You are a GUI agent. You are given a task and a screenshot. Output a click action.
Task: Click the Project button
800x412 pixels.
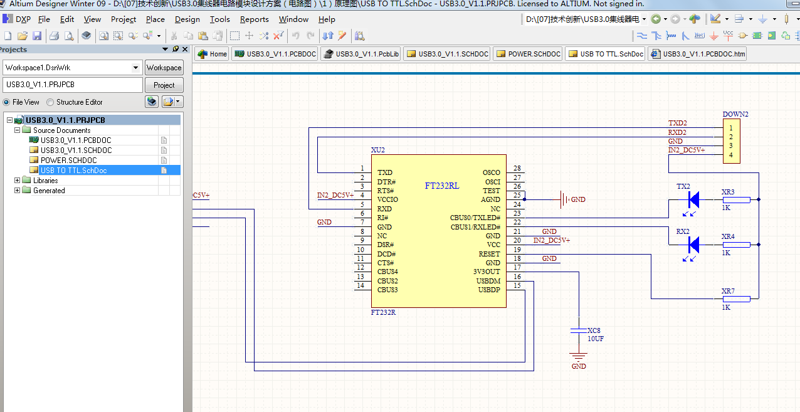(x=164, y=85)
